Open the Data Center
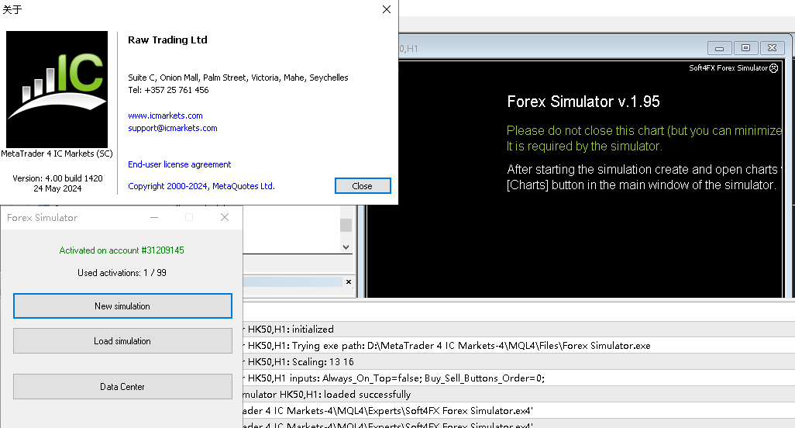795x428 pixels. pyautogui.click(x=122, y=386)
